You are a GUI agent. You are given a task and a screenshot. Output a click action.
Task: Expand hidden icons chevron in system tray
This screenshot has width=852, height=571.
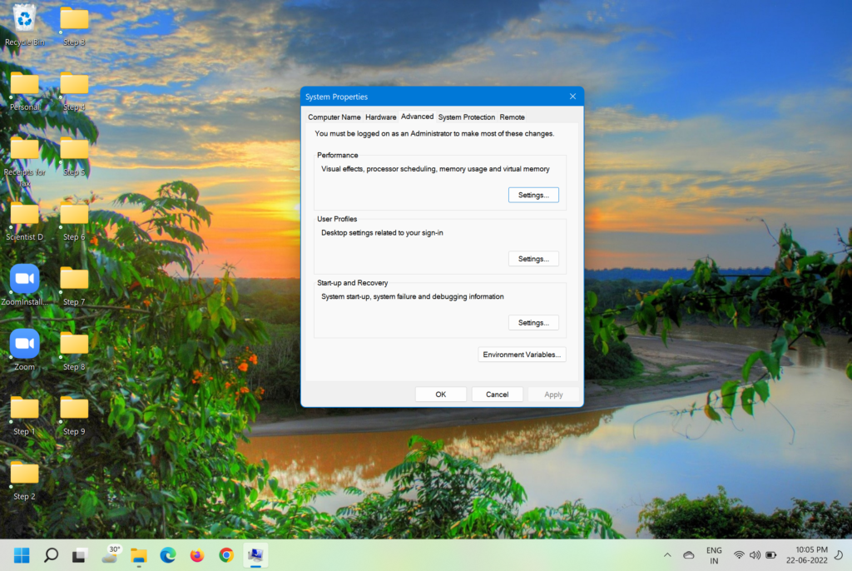pos(667,555)
